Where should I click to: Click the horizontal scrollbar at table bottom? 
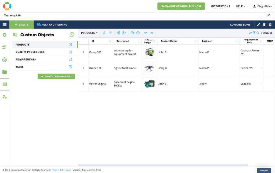pos(163,165)
